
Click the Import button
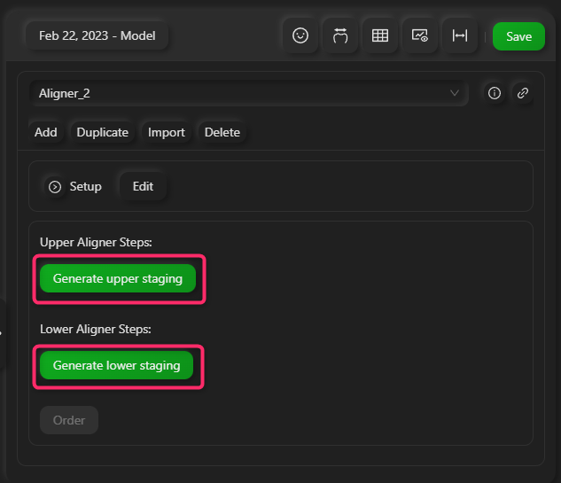pyautogui.click(x=167, y=132)
